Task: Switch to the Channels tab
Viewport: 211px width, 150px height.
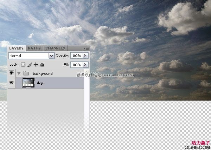Action: pos(55,48)
